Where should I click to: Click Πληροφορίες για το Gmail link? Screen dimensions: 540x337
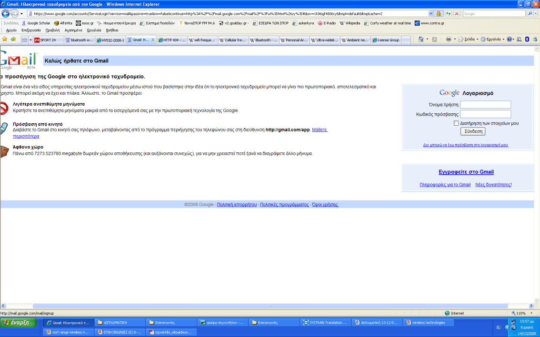point(445,185)
